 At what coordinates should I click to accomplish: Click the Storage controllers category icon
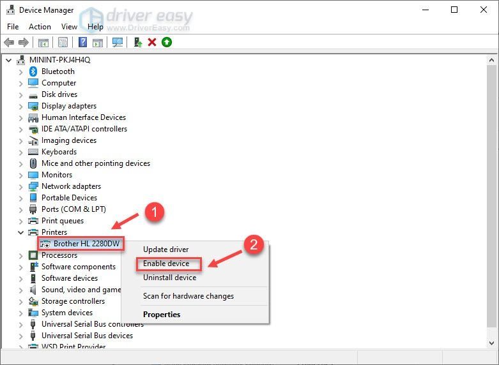pyautogui.click(x=33, y=301)
